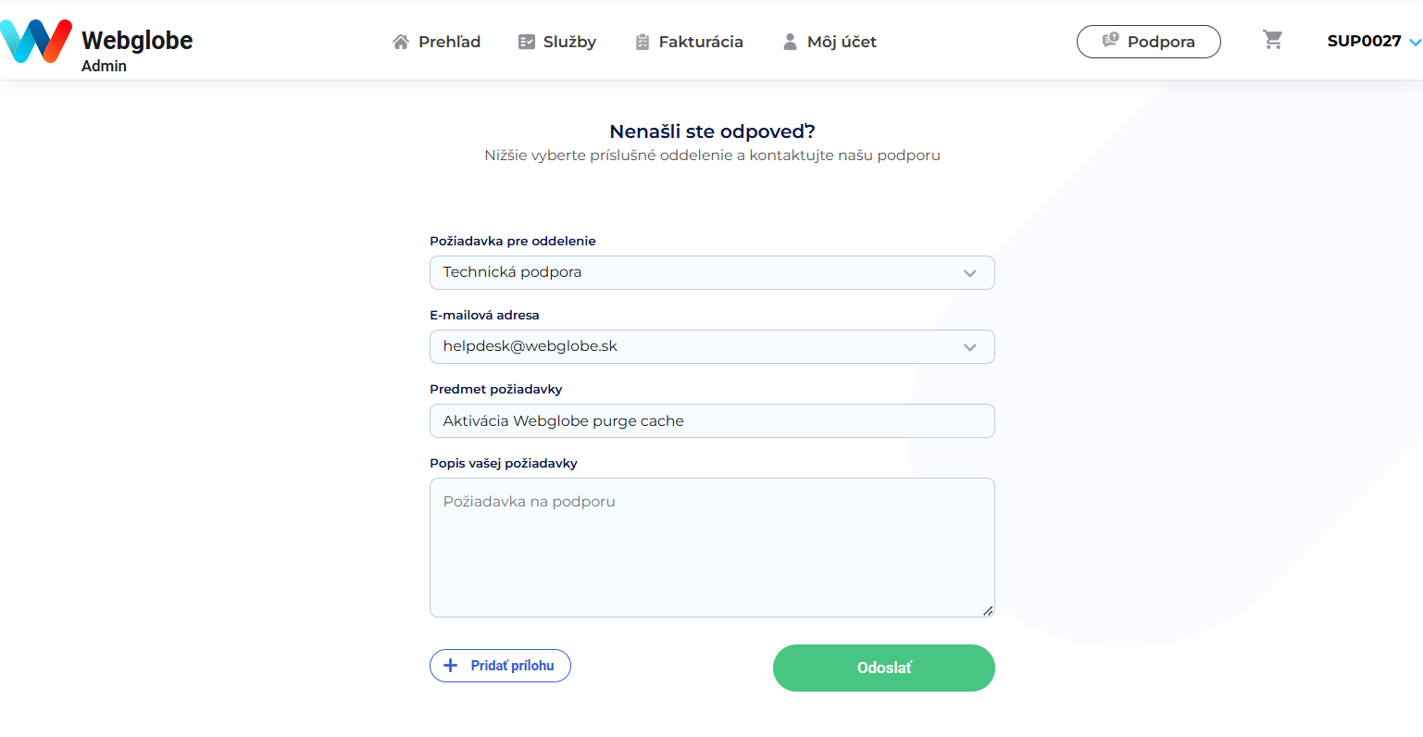Click the person icon beside Môj účet
Image resolution: width=1423 pixels, height=737 pixels.
[x=790, y=42]
